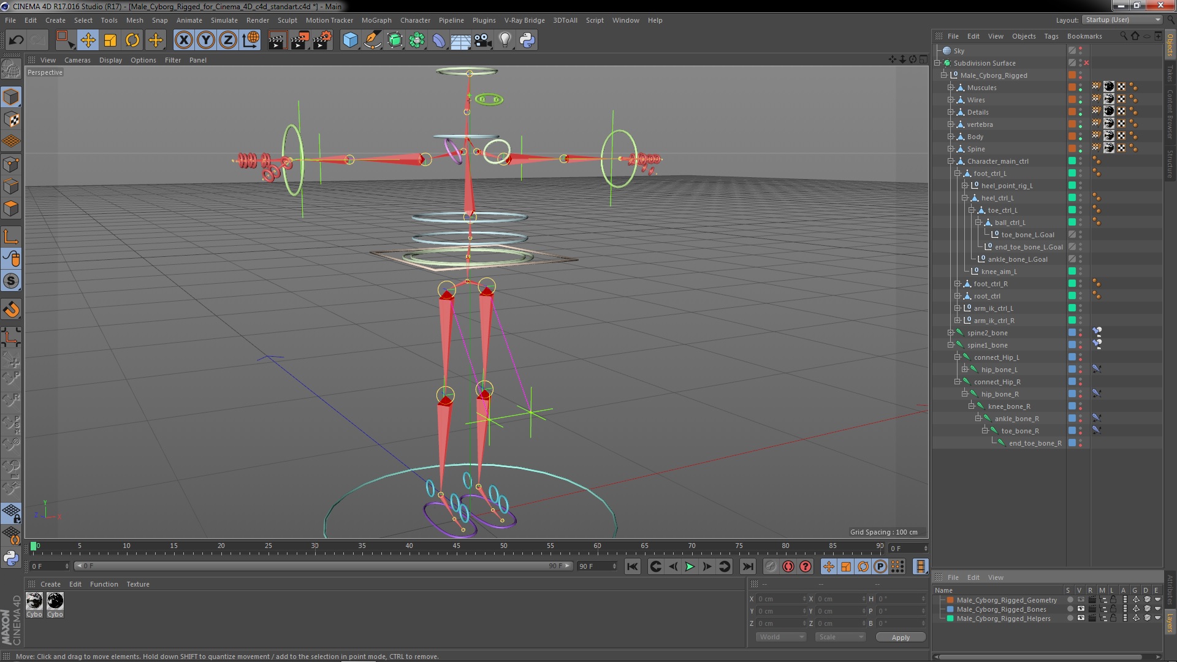Add a Light object via bulb icon

[x=505, y=40]
